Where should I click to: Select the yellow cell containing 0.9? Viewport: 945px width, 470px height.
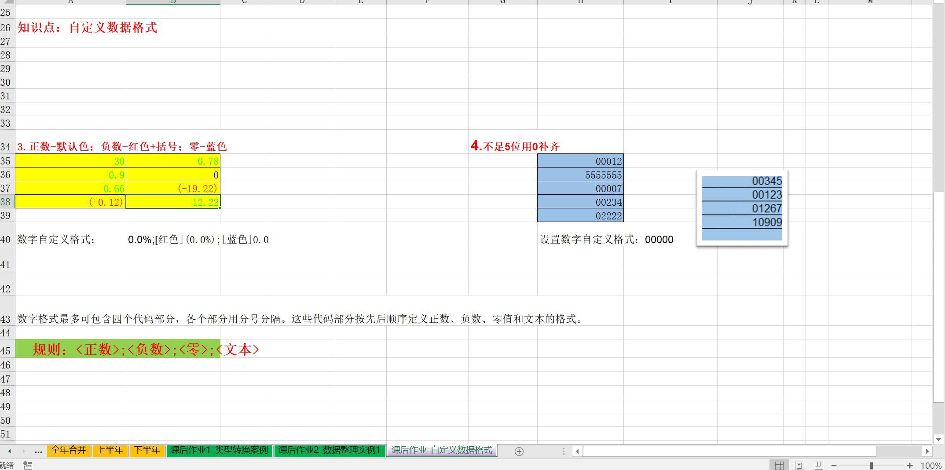coord(70,175)
